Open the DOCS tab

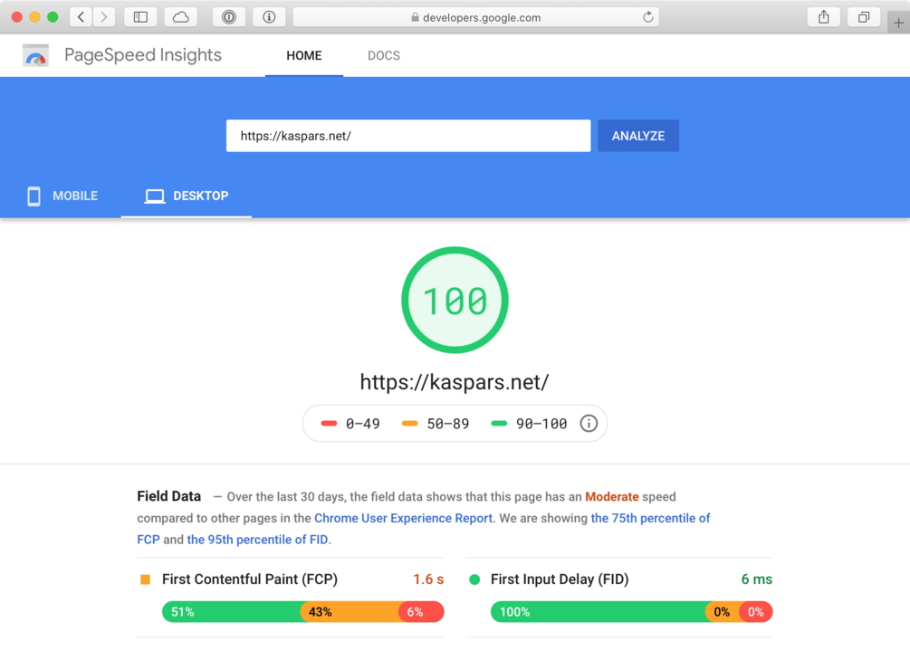(384, 56)
